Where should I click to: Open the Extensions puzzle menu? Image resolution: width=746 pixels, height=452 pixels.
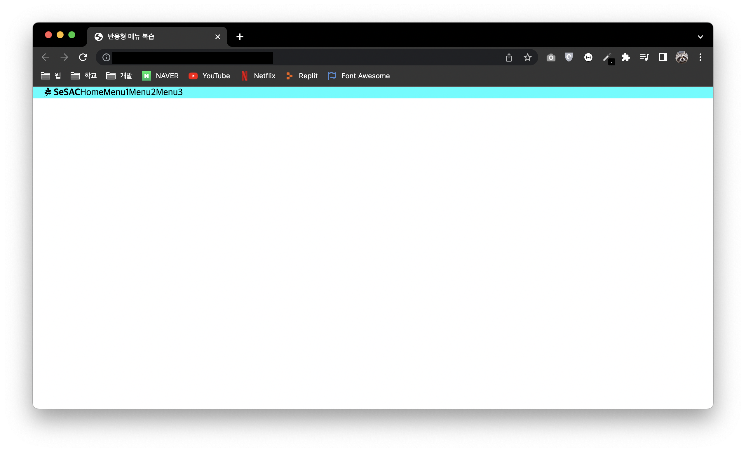pyautogui.click(x=626, y=57)
